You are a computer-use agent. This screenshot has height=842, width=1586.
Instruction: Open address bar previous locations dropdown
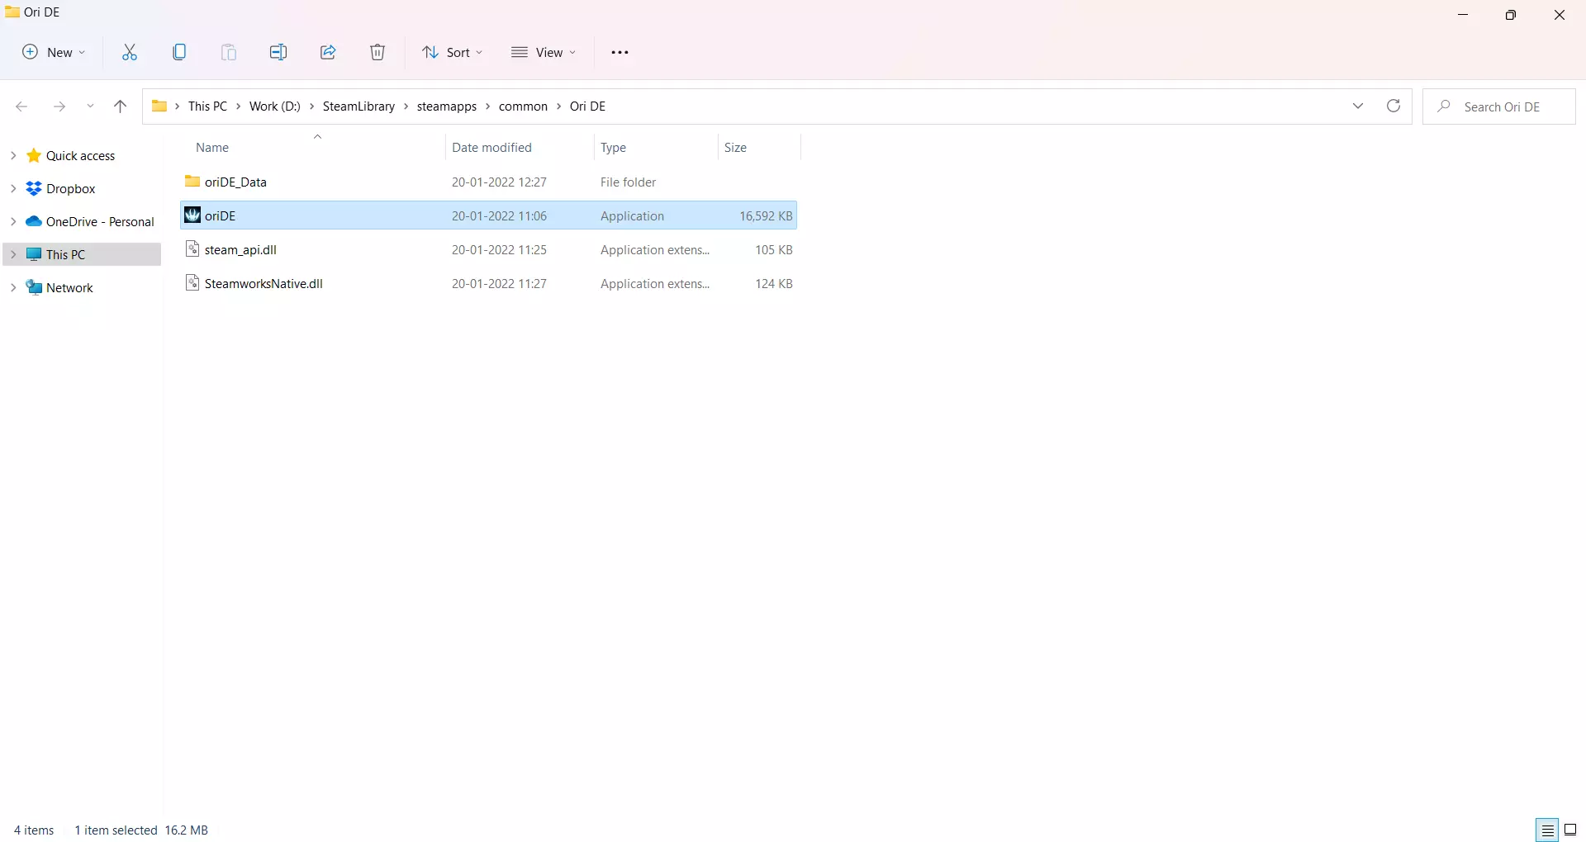1358,106
